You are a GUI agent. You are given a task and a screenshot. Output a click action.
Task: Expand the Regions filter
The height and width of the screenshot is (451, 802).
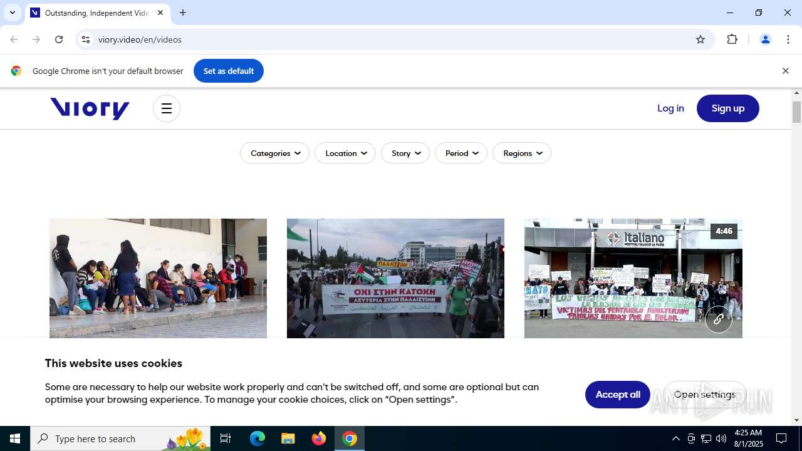point(522,153)
